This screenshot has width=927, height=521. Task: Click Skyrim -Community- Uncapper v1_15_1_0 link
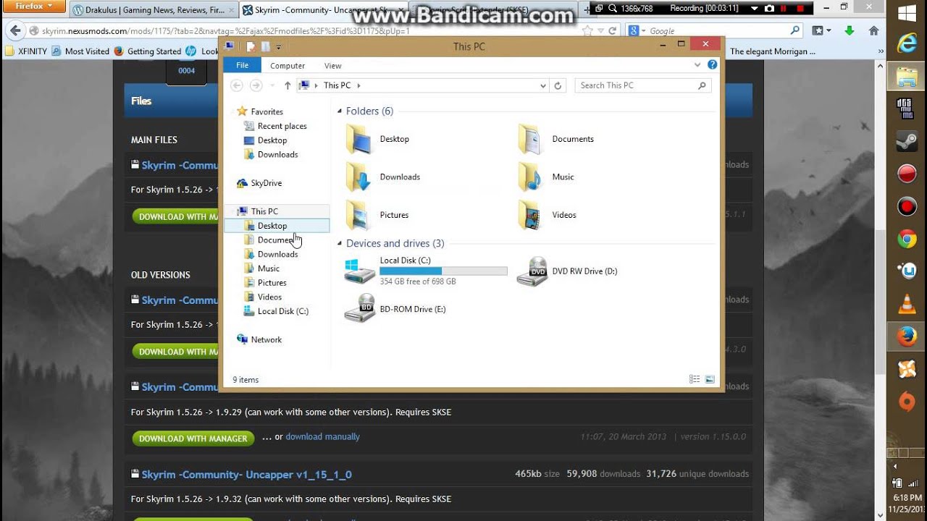(x=246, y=475)
